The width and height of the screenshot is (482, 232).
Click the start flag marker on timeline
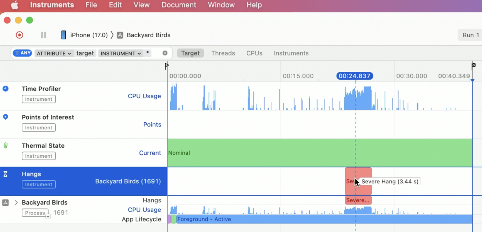pyautogui.click(x=167, y=66)
